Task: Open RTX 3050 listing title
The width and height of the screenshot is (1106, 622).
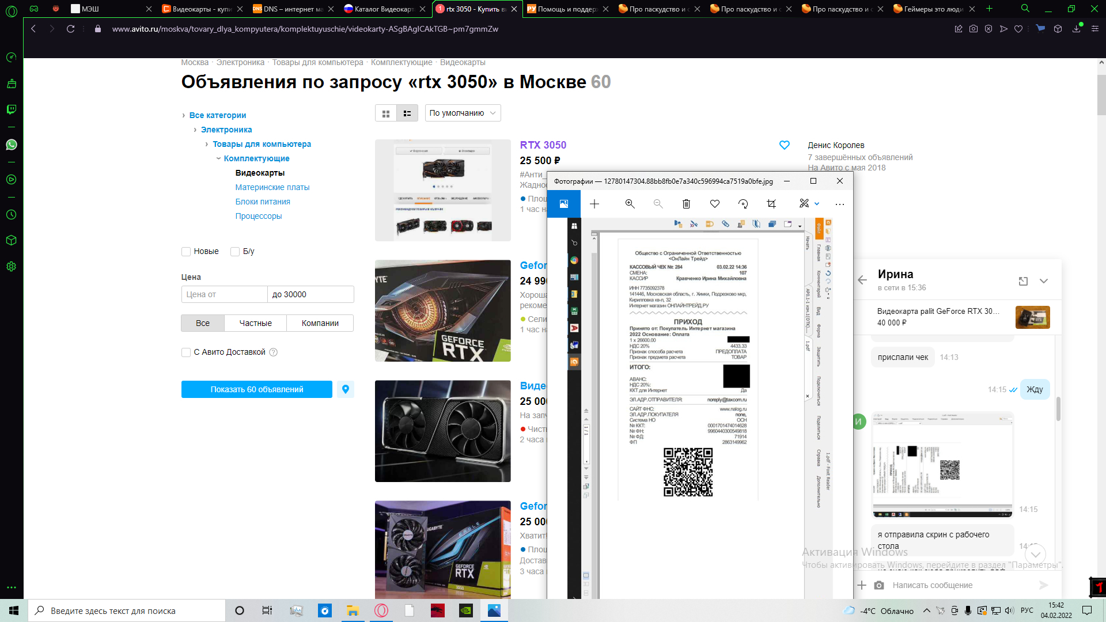Action: click(x=543, y=145)
